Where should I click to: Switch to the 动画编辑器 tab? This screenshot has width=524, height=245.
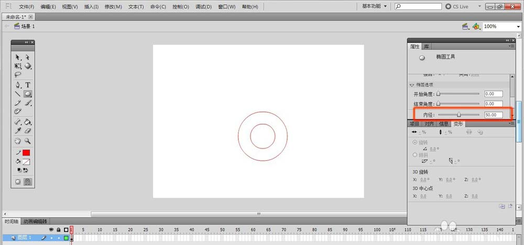pos(35,221)
